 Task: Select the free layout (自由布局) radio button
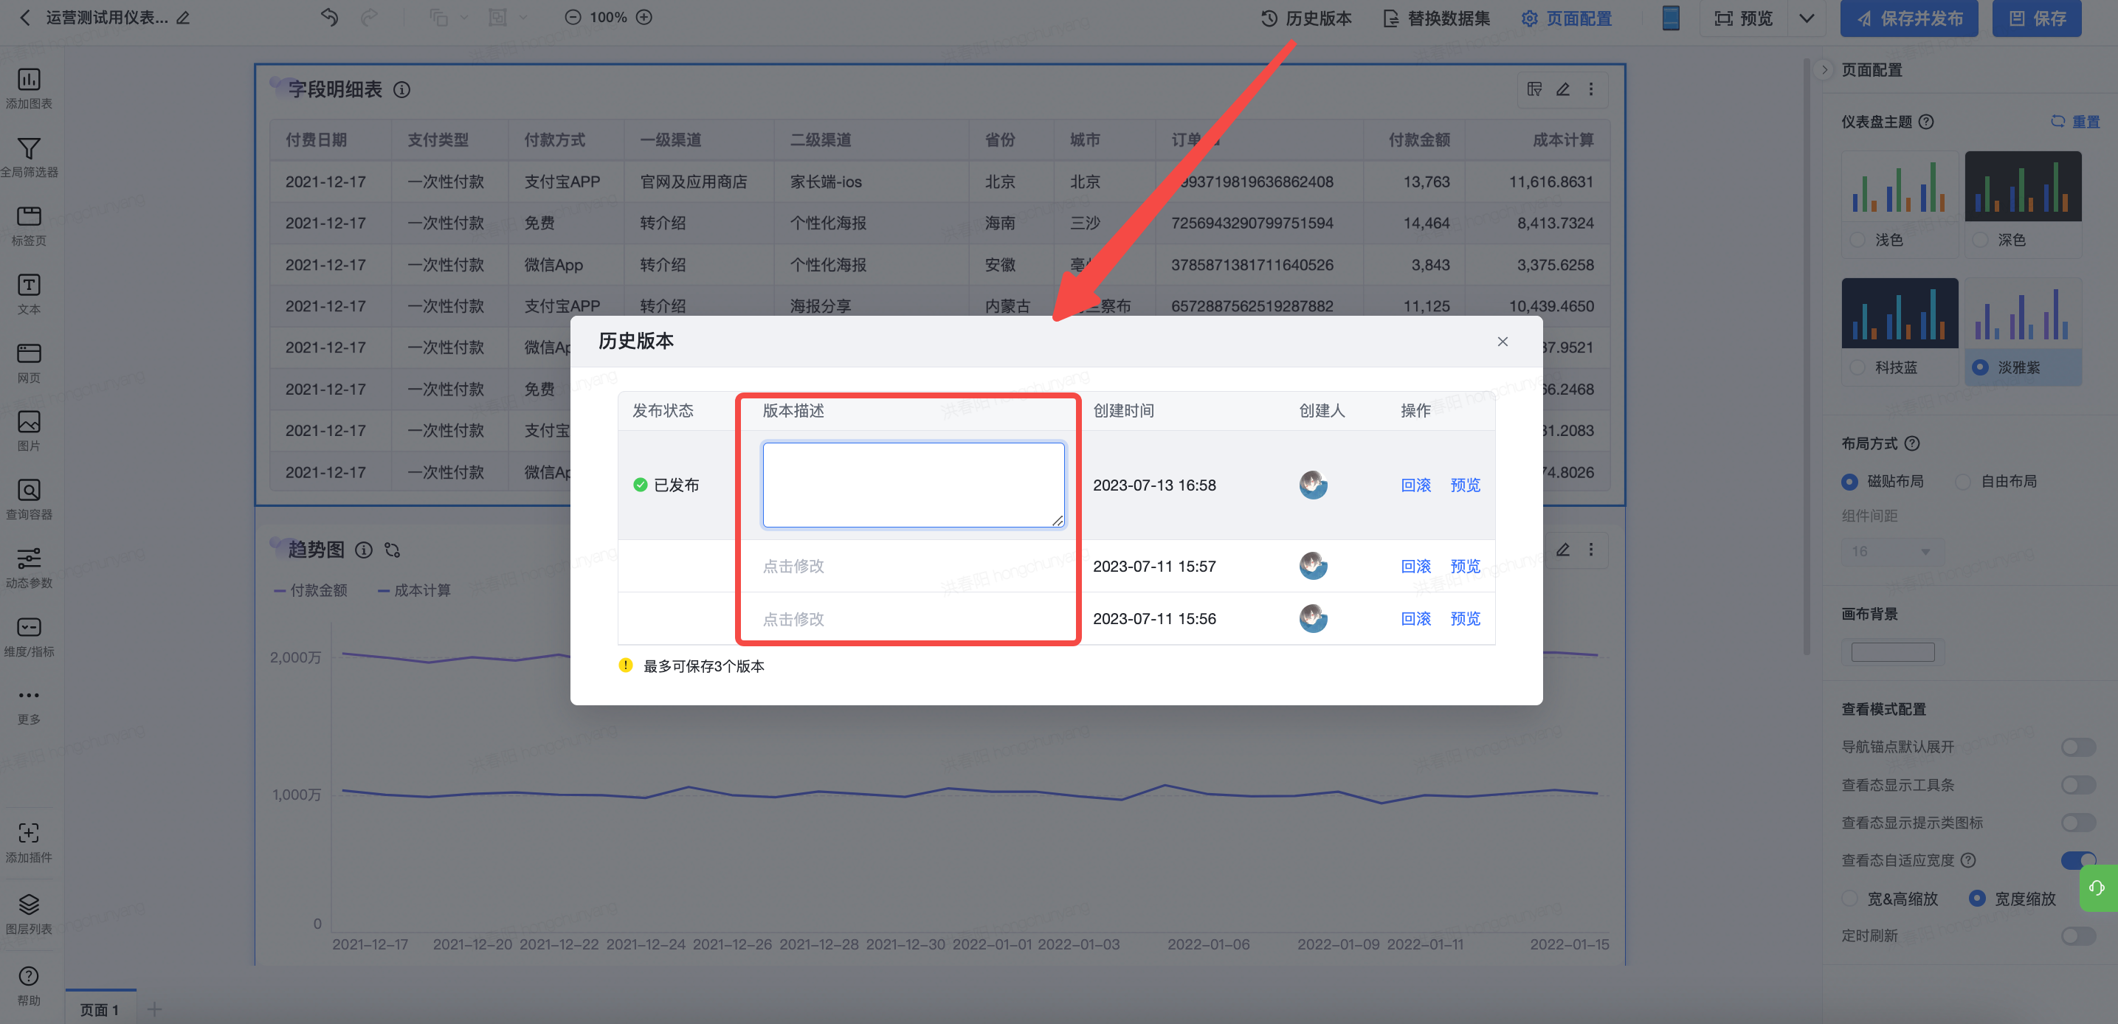(1964, 482)
